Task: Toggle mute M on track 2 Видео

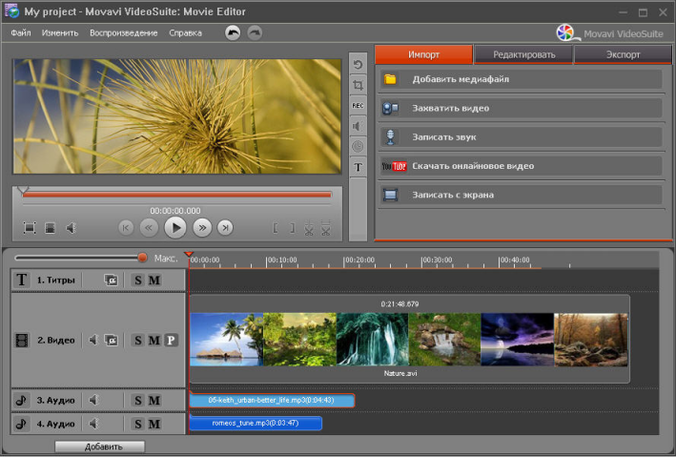Action: [154, 340]
